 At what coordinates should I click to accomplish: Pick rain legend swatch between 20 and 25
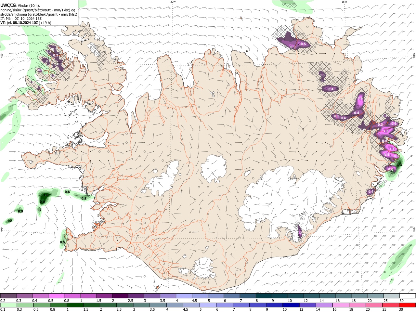[374, 305]
